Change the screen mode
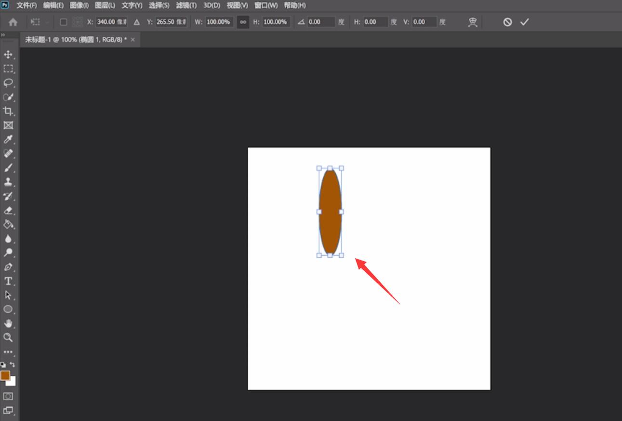Viewport: 622px width, 421px height. pyautogui.click(x=8, y=410)
